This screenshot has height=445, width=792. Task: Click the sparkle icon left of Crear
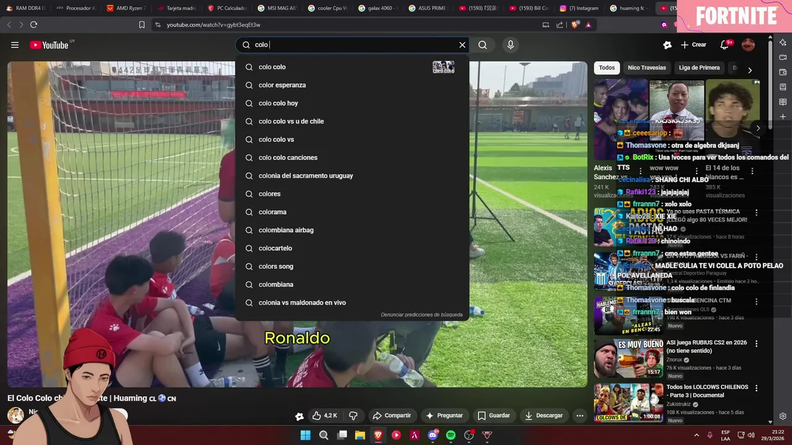667,44
